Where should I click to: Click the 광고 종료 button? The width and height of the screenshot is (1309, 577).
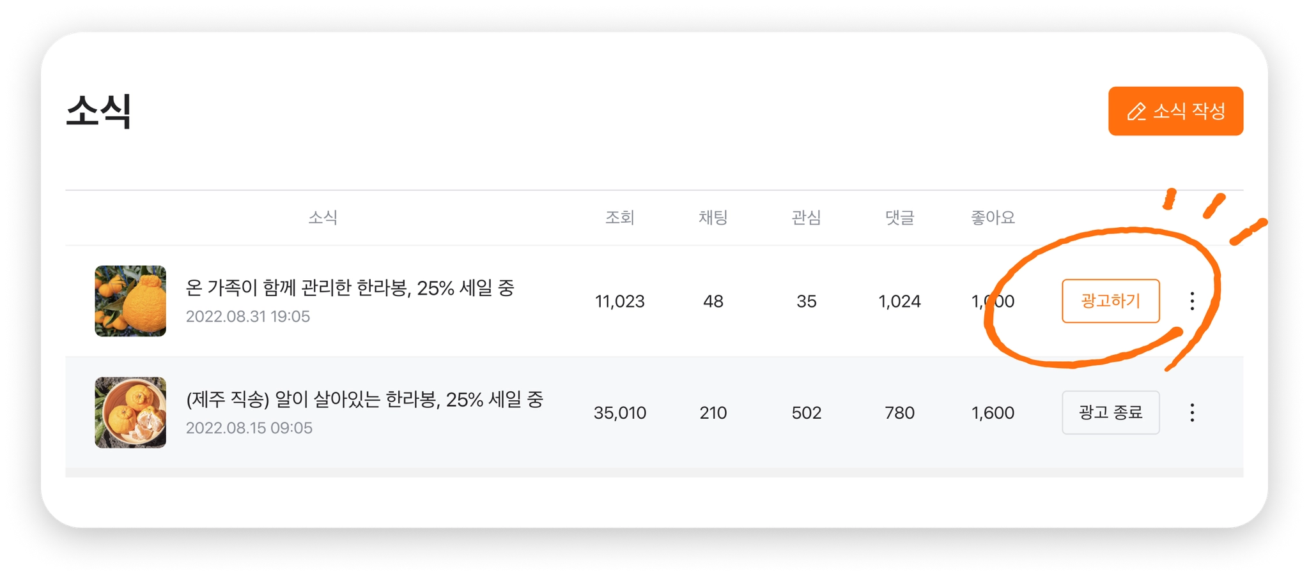(1110, 412)
